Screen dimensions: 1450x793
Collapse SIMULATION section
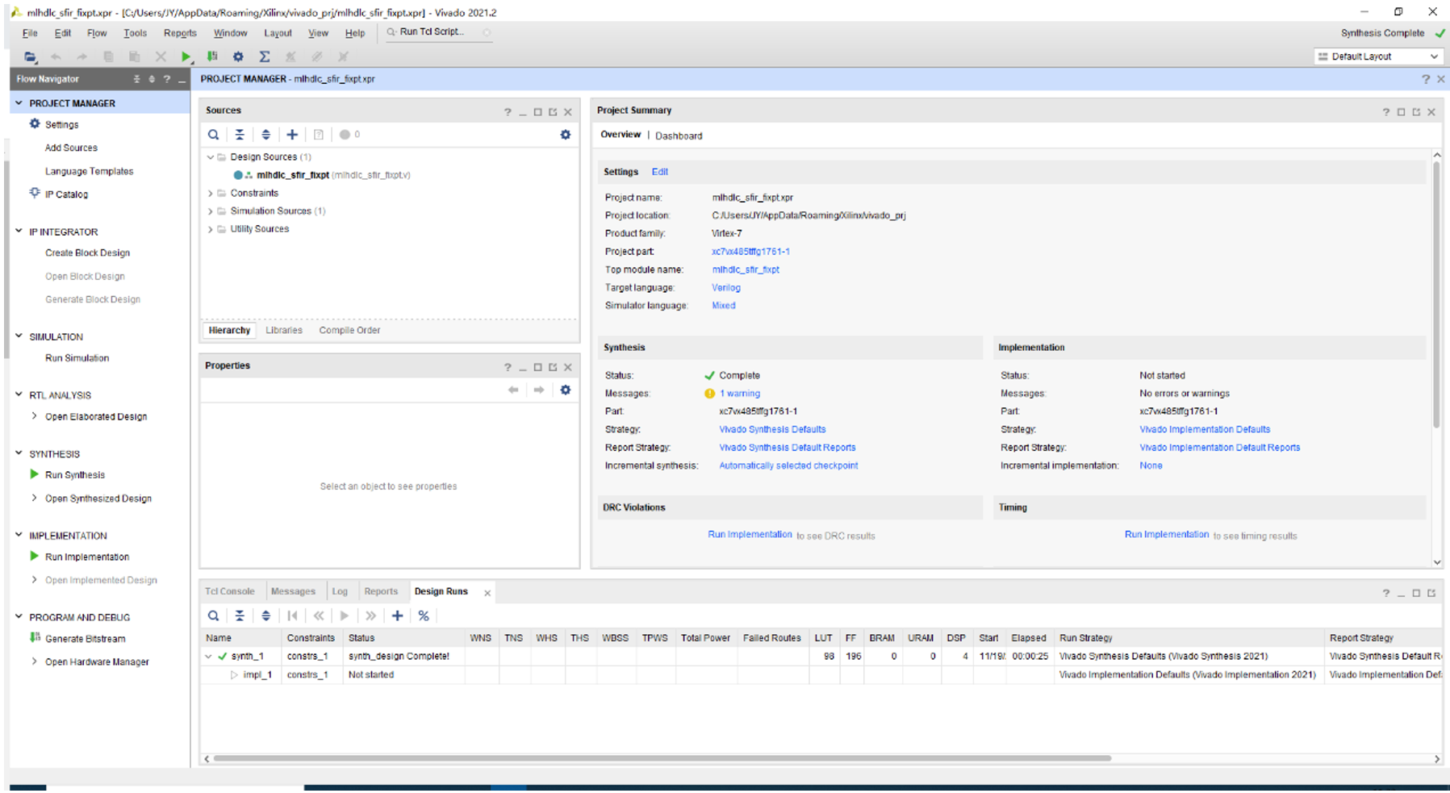click(19, 336)
